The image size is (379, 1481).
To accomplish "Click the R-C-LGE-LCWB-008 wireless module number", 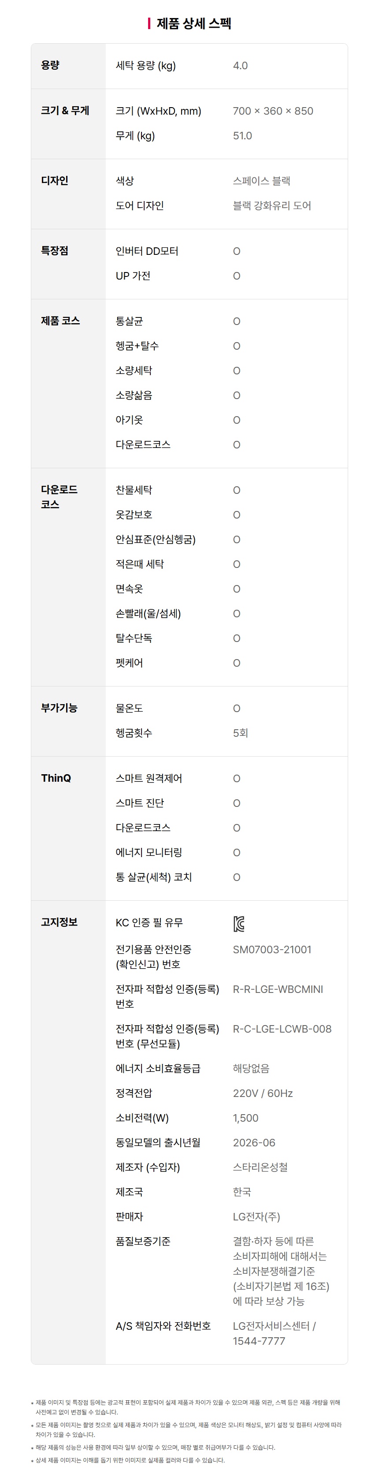I will point(282,1029).
